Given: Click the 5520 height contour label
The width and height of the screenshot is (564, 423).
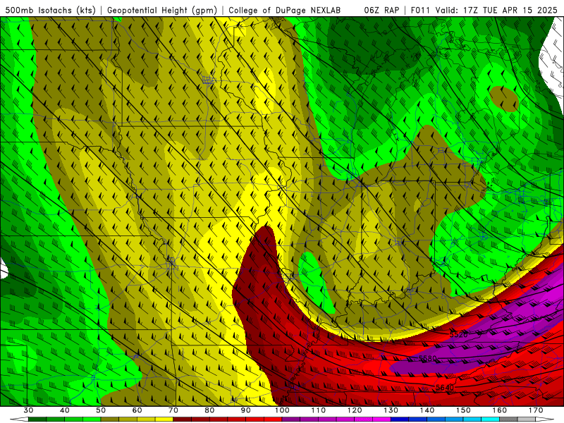Looking at the screenshot, I should click(x=459, y=334).
